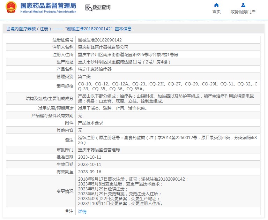
Task: Select the line 2023年5月8日变更注册
Action: 120,184
